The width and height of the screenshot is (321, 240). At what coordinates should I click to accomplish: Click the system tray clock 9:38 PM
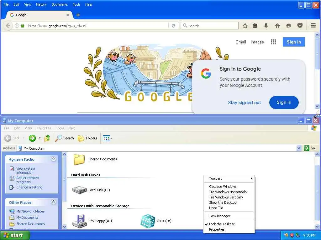pyautogui.click(x=309, y=235)
